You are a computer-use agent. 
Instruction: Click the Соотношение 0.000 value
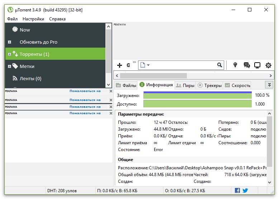pos(256,143)
